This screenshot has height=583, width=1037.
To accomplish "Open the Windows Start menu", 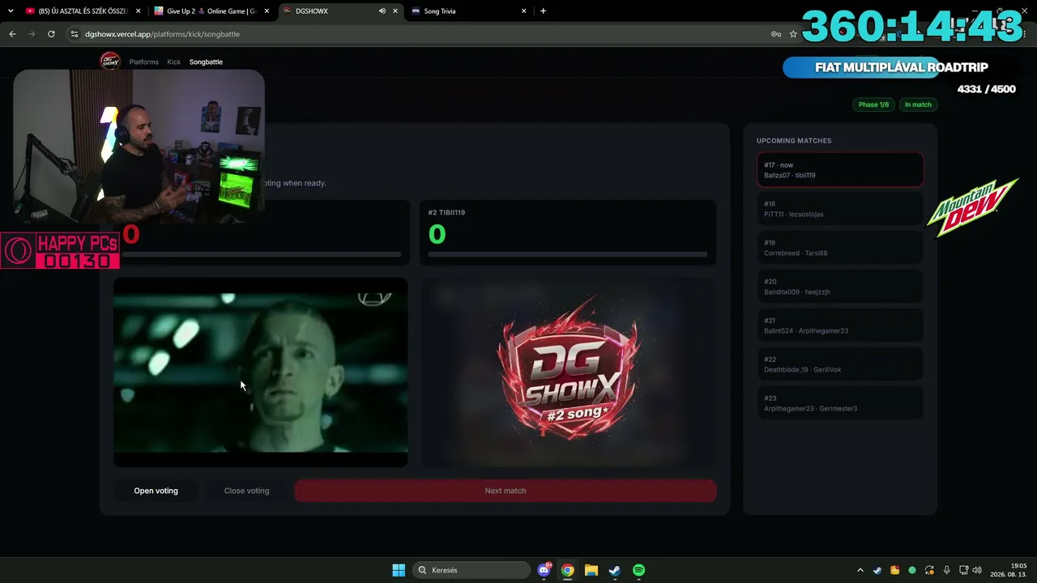I will coord(399,570).
